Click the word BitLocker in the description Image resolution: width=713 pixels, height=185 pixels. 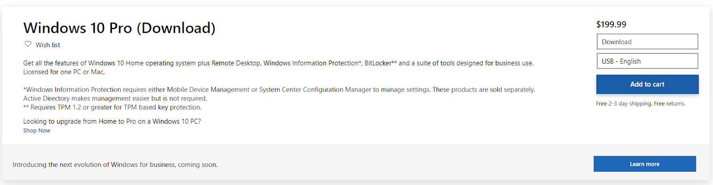tap(378, 63)
